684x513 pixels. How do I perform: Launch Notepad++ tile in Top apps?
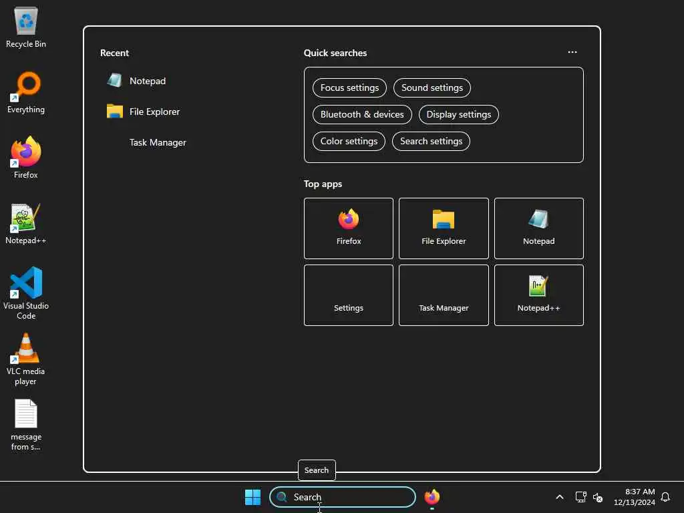(539, 295)
